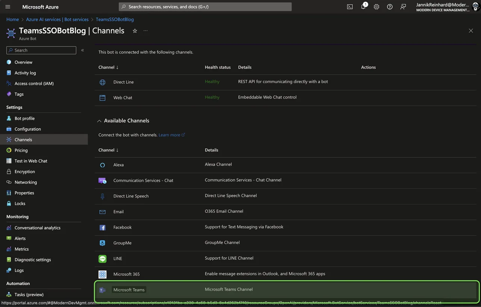Click the Web Chat channel icon
This screenshot has height=307, width=481.
tap(103, 98)
